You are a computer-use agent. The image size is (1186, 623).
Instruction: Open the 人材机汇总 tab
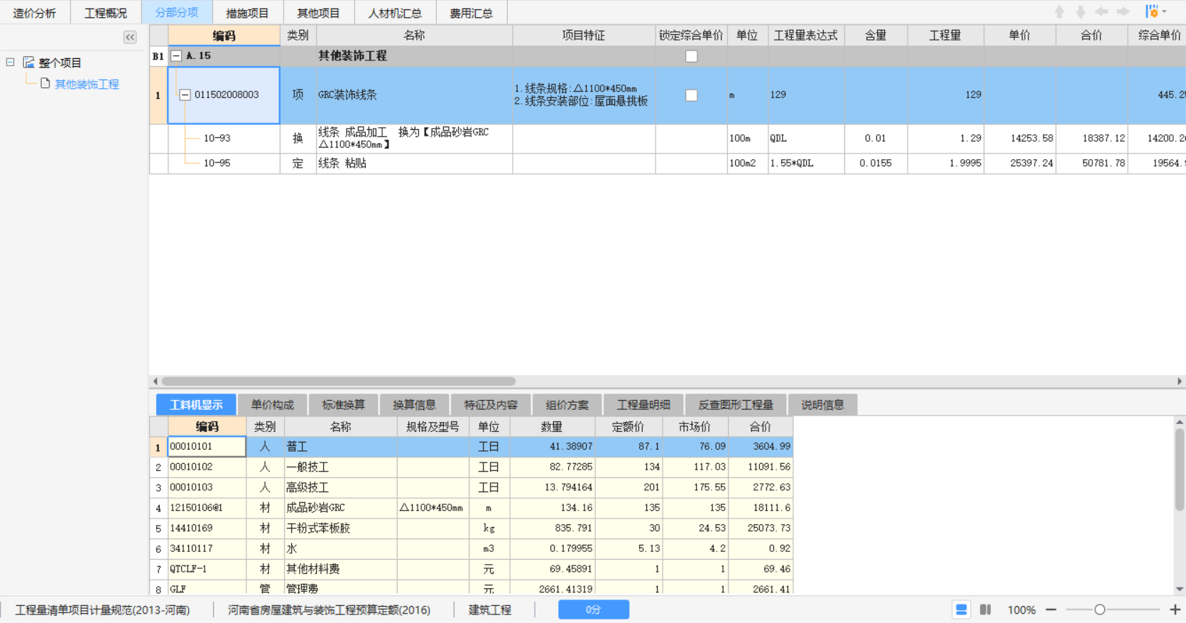click(395, 13)
